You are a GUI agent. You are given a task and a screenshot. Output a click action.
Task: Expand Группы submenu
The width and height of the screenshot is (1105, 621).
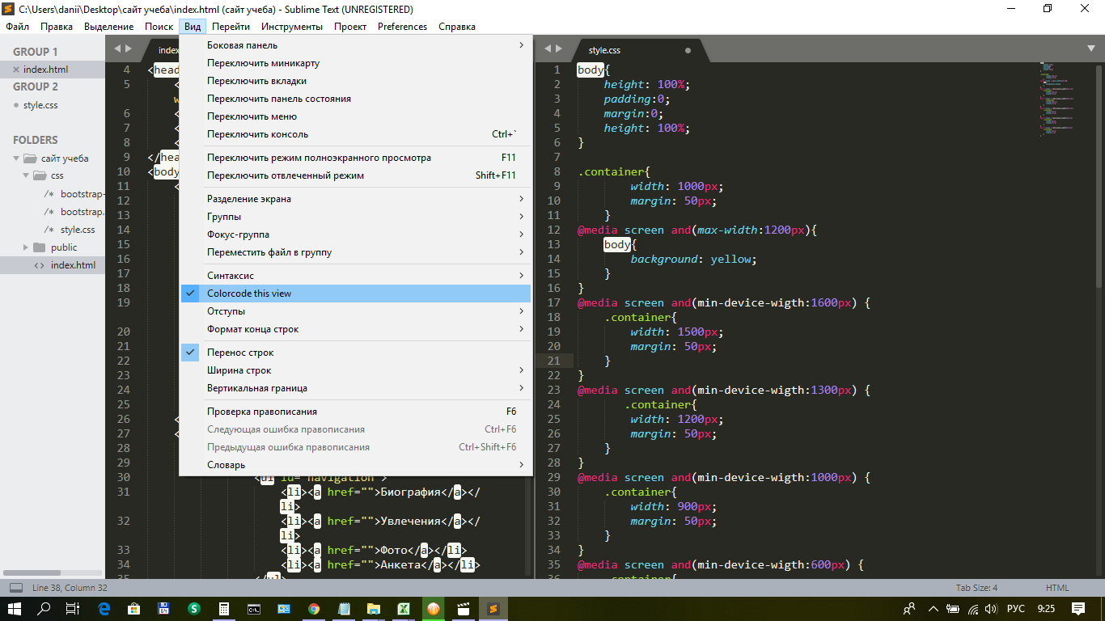coord(356,217)
